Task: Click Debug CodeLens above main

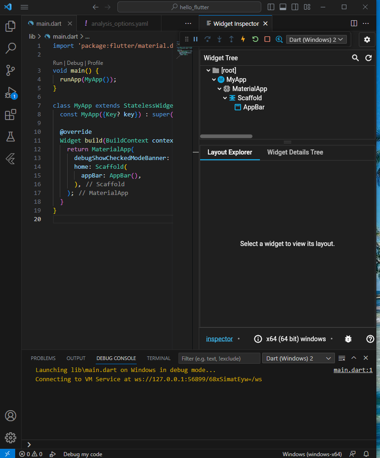Action: [75, 63]
